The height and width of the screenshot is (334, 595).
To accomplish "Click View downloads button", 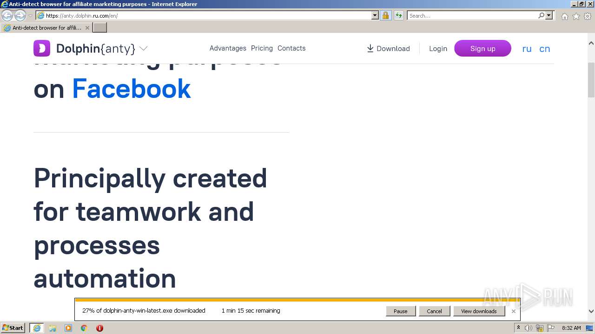I will pos(479,311).
